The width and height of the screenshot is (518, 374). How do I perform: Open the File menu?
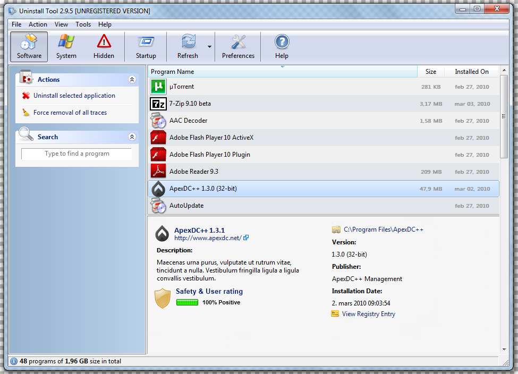tap(16, 24)
